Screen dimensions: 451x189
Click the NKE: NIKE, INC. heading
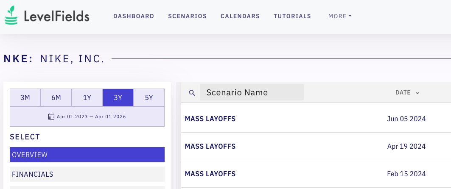click(x=54, y=59)
